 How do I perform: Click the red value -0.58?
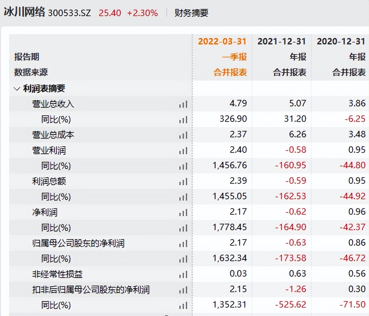(296, 150)
